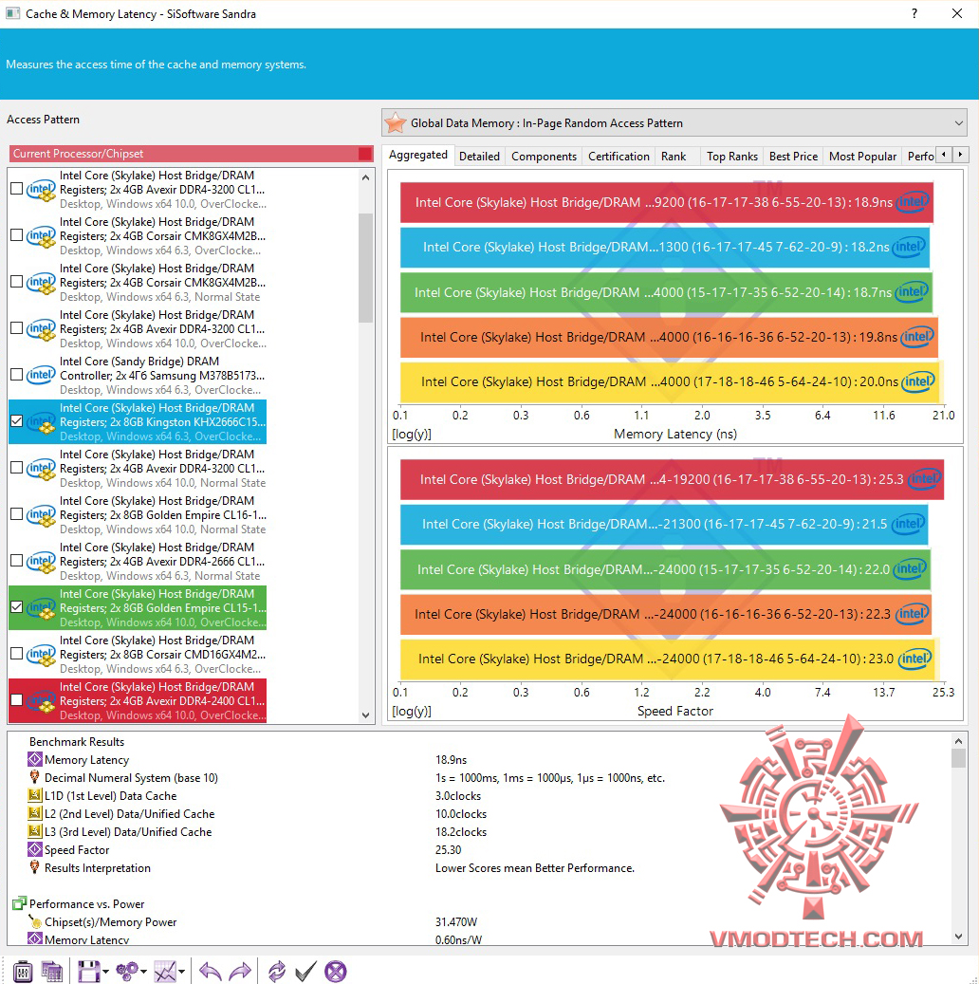The image size is (979, 984).
Task: Click results pane scroll down arrow
Action: 958,937
